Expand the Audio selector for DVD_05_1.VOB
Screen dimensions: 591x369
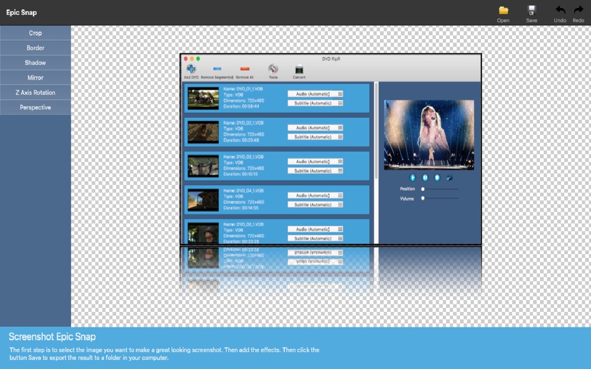point(314,229)
